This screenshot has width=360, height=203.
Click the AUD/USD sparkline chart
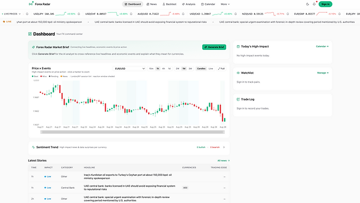pyautogui.click(x=165, y=14)
